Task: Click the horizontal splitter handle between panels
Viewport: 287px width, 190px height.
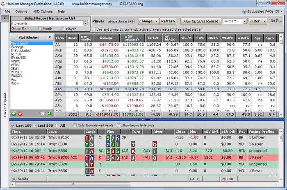Action: tap(146, 120)
